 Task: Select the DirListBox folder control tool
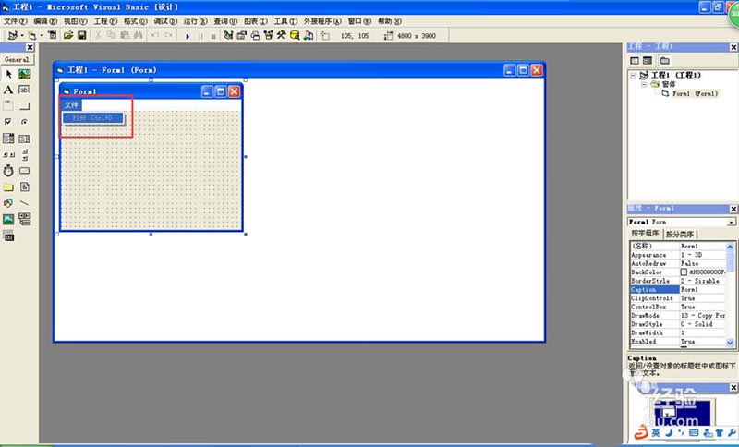coord(8,187)
